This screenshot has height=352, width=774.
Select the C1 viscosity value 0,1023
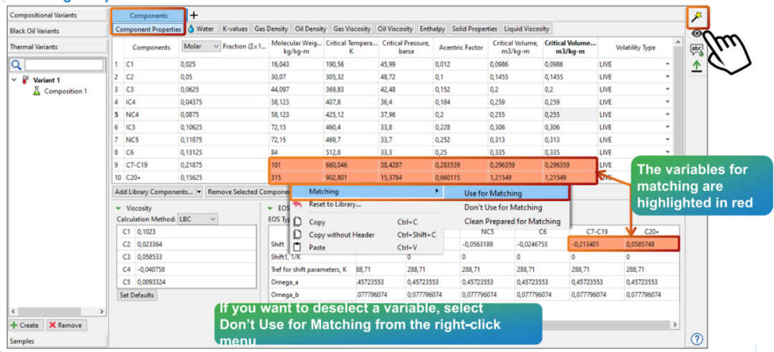click(x=195, y=230)
